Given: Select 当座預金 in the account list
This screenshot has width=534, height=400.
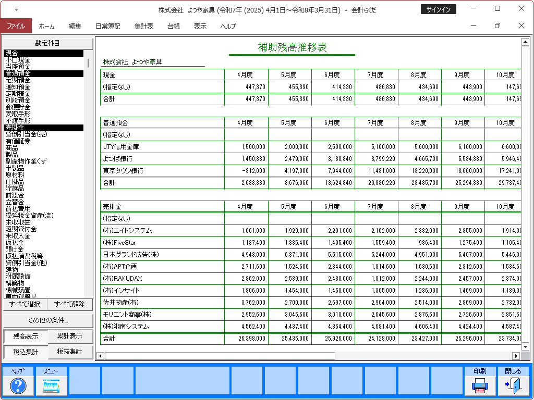Looking at the screenshot, I should point(18,67).
